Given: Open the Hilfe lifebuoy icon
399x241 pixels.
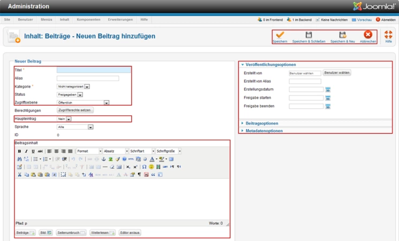Looking at the screenshot, I should 388,35.
